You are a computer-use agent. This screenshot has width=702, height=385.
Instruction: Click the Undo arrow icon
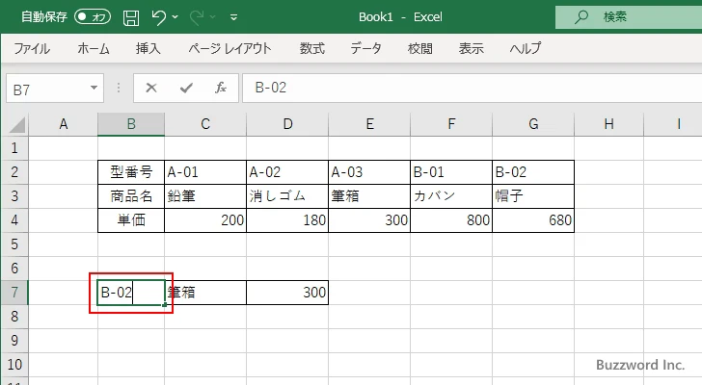pos(158,17)
